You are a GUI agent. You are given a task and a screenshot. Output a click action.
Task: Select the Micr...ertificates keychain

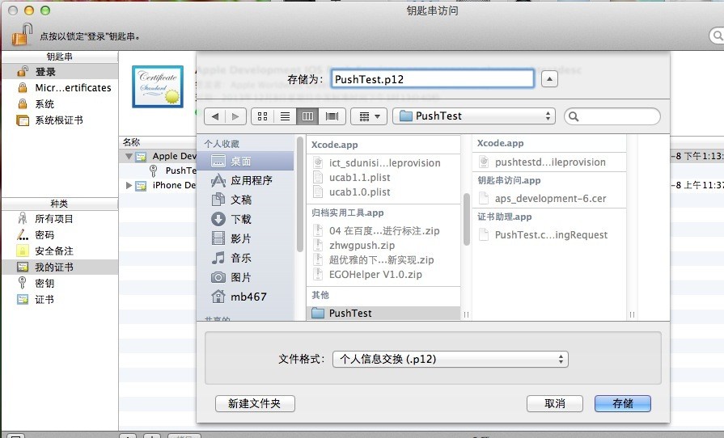coord(60,87)
